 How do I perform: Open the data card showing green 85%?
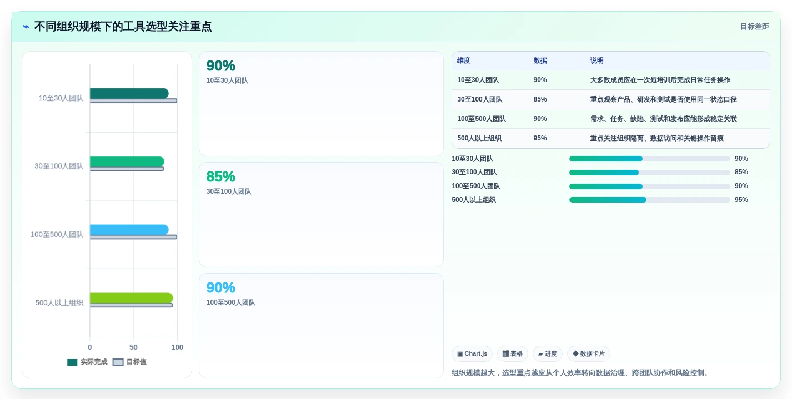coord(321,215)
